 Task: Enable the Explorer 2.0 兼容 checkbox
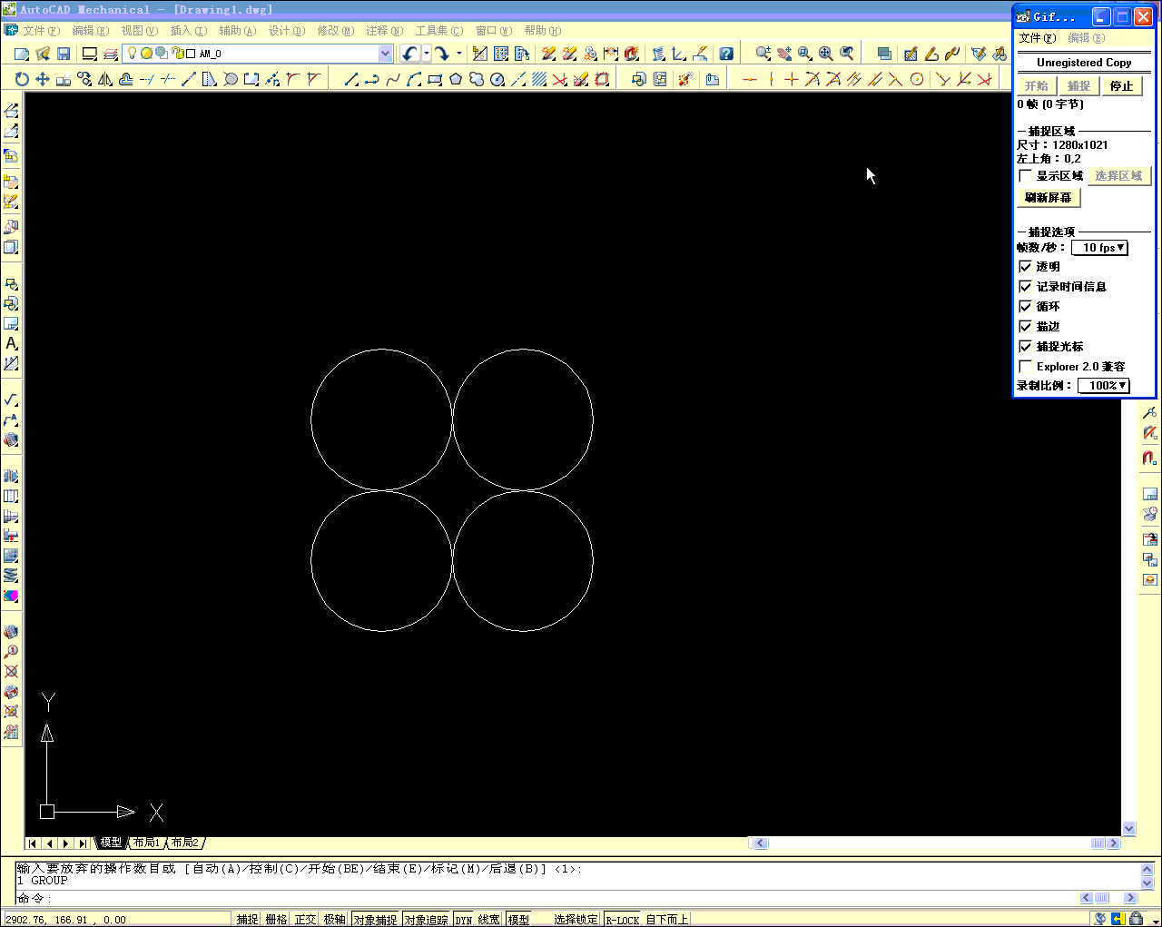click(x=1026, y=366)
